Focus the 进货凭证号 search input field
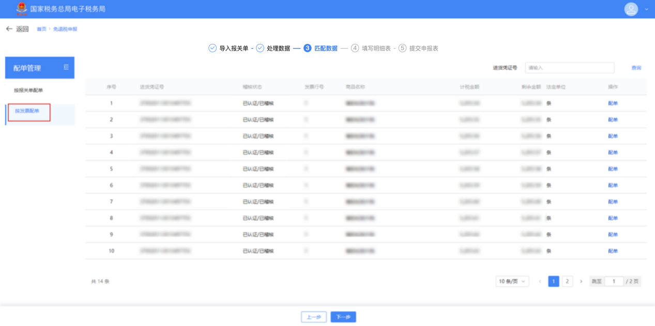655x326 pixels. 569,68
